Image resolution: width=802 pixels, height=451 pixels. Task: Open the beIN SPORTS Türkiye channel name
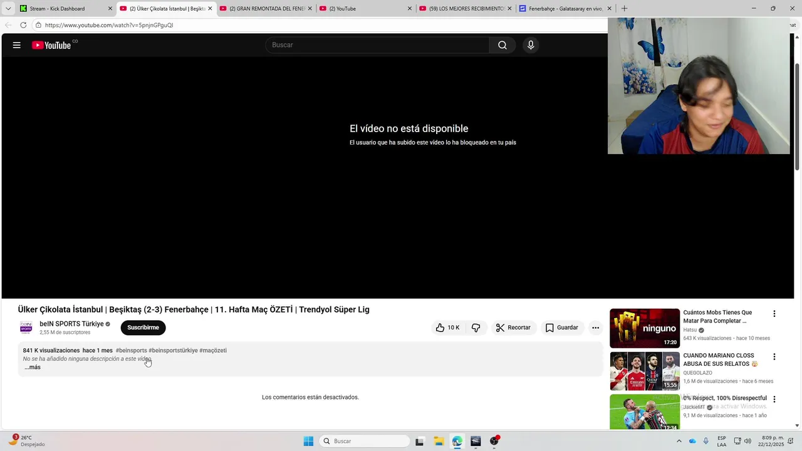pyautogui.click(x=71, y=324)
